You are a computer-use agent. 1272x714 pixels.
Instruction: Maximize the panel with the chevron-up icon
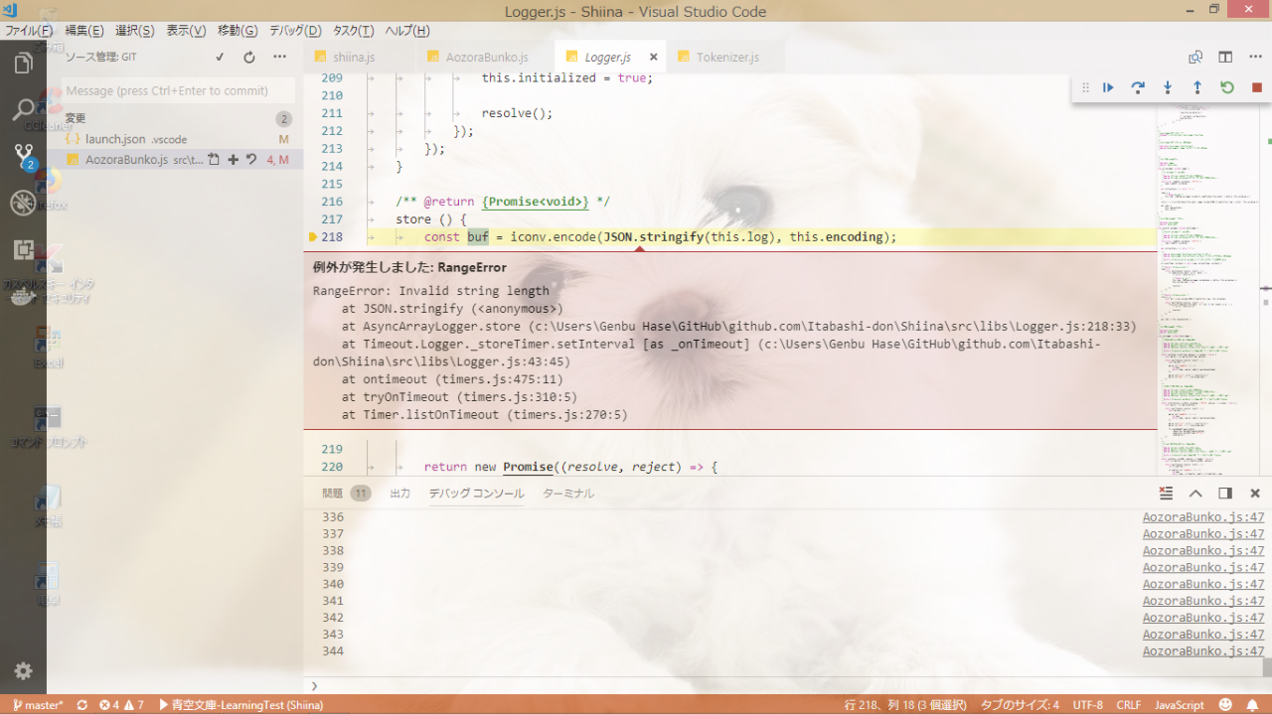(x=1195, y=494)
